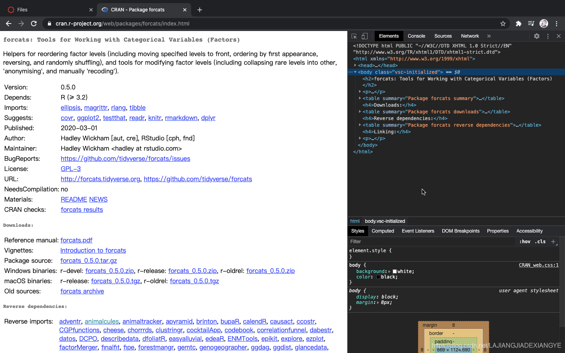
Task: Open the forcats archive link
Action: (x=82, y=291)
